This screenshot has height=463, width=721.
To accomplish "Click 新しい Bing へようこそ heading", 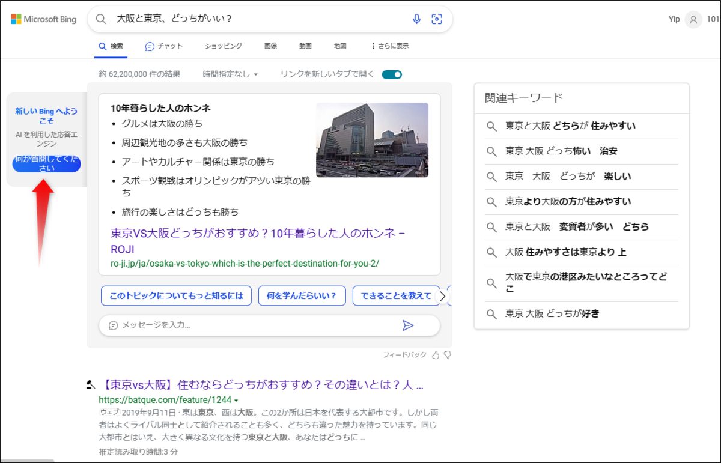I will [x=47, y=116].
